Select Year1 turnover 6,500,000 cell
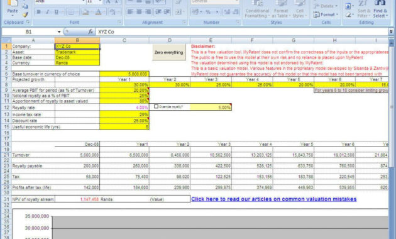Viewport: 396px width, 239px height. [124, 155]
